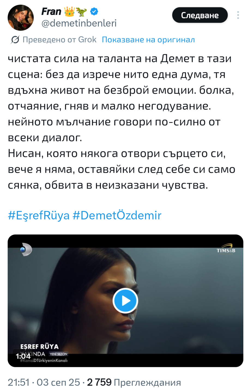The width and height of the screenshot is (251, 389).
Task: Open Fran's profile picture
Action: coord(20,17)
